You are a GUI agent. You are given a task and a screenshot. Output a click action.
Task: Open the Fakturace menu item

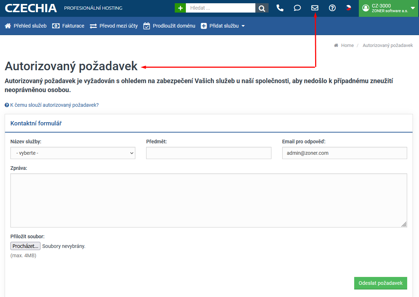[68, 26]
